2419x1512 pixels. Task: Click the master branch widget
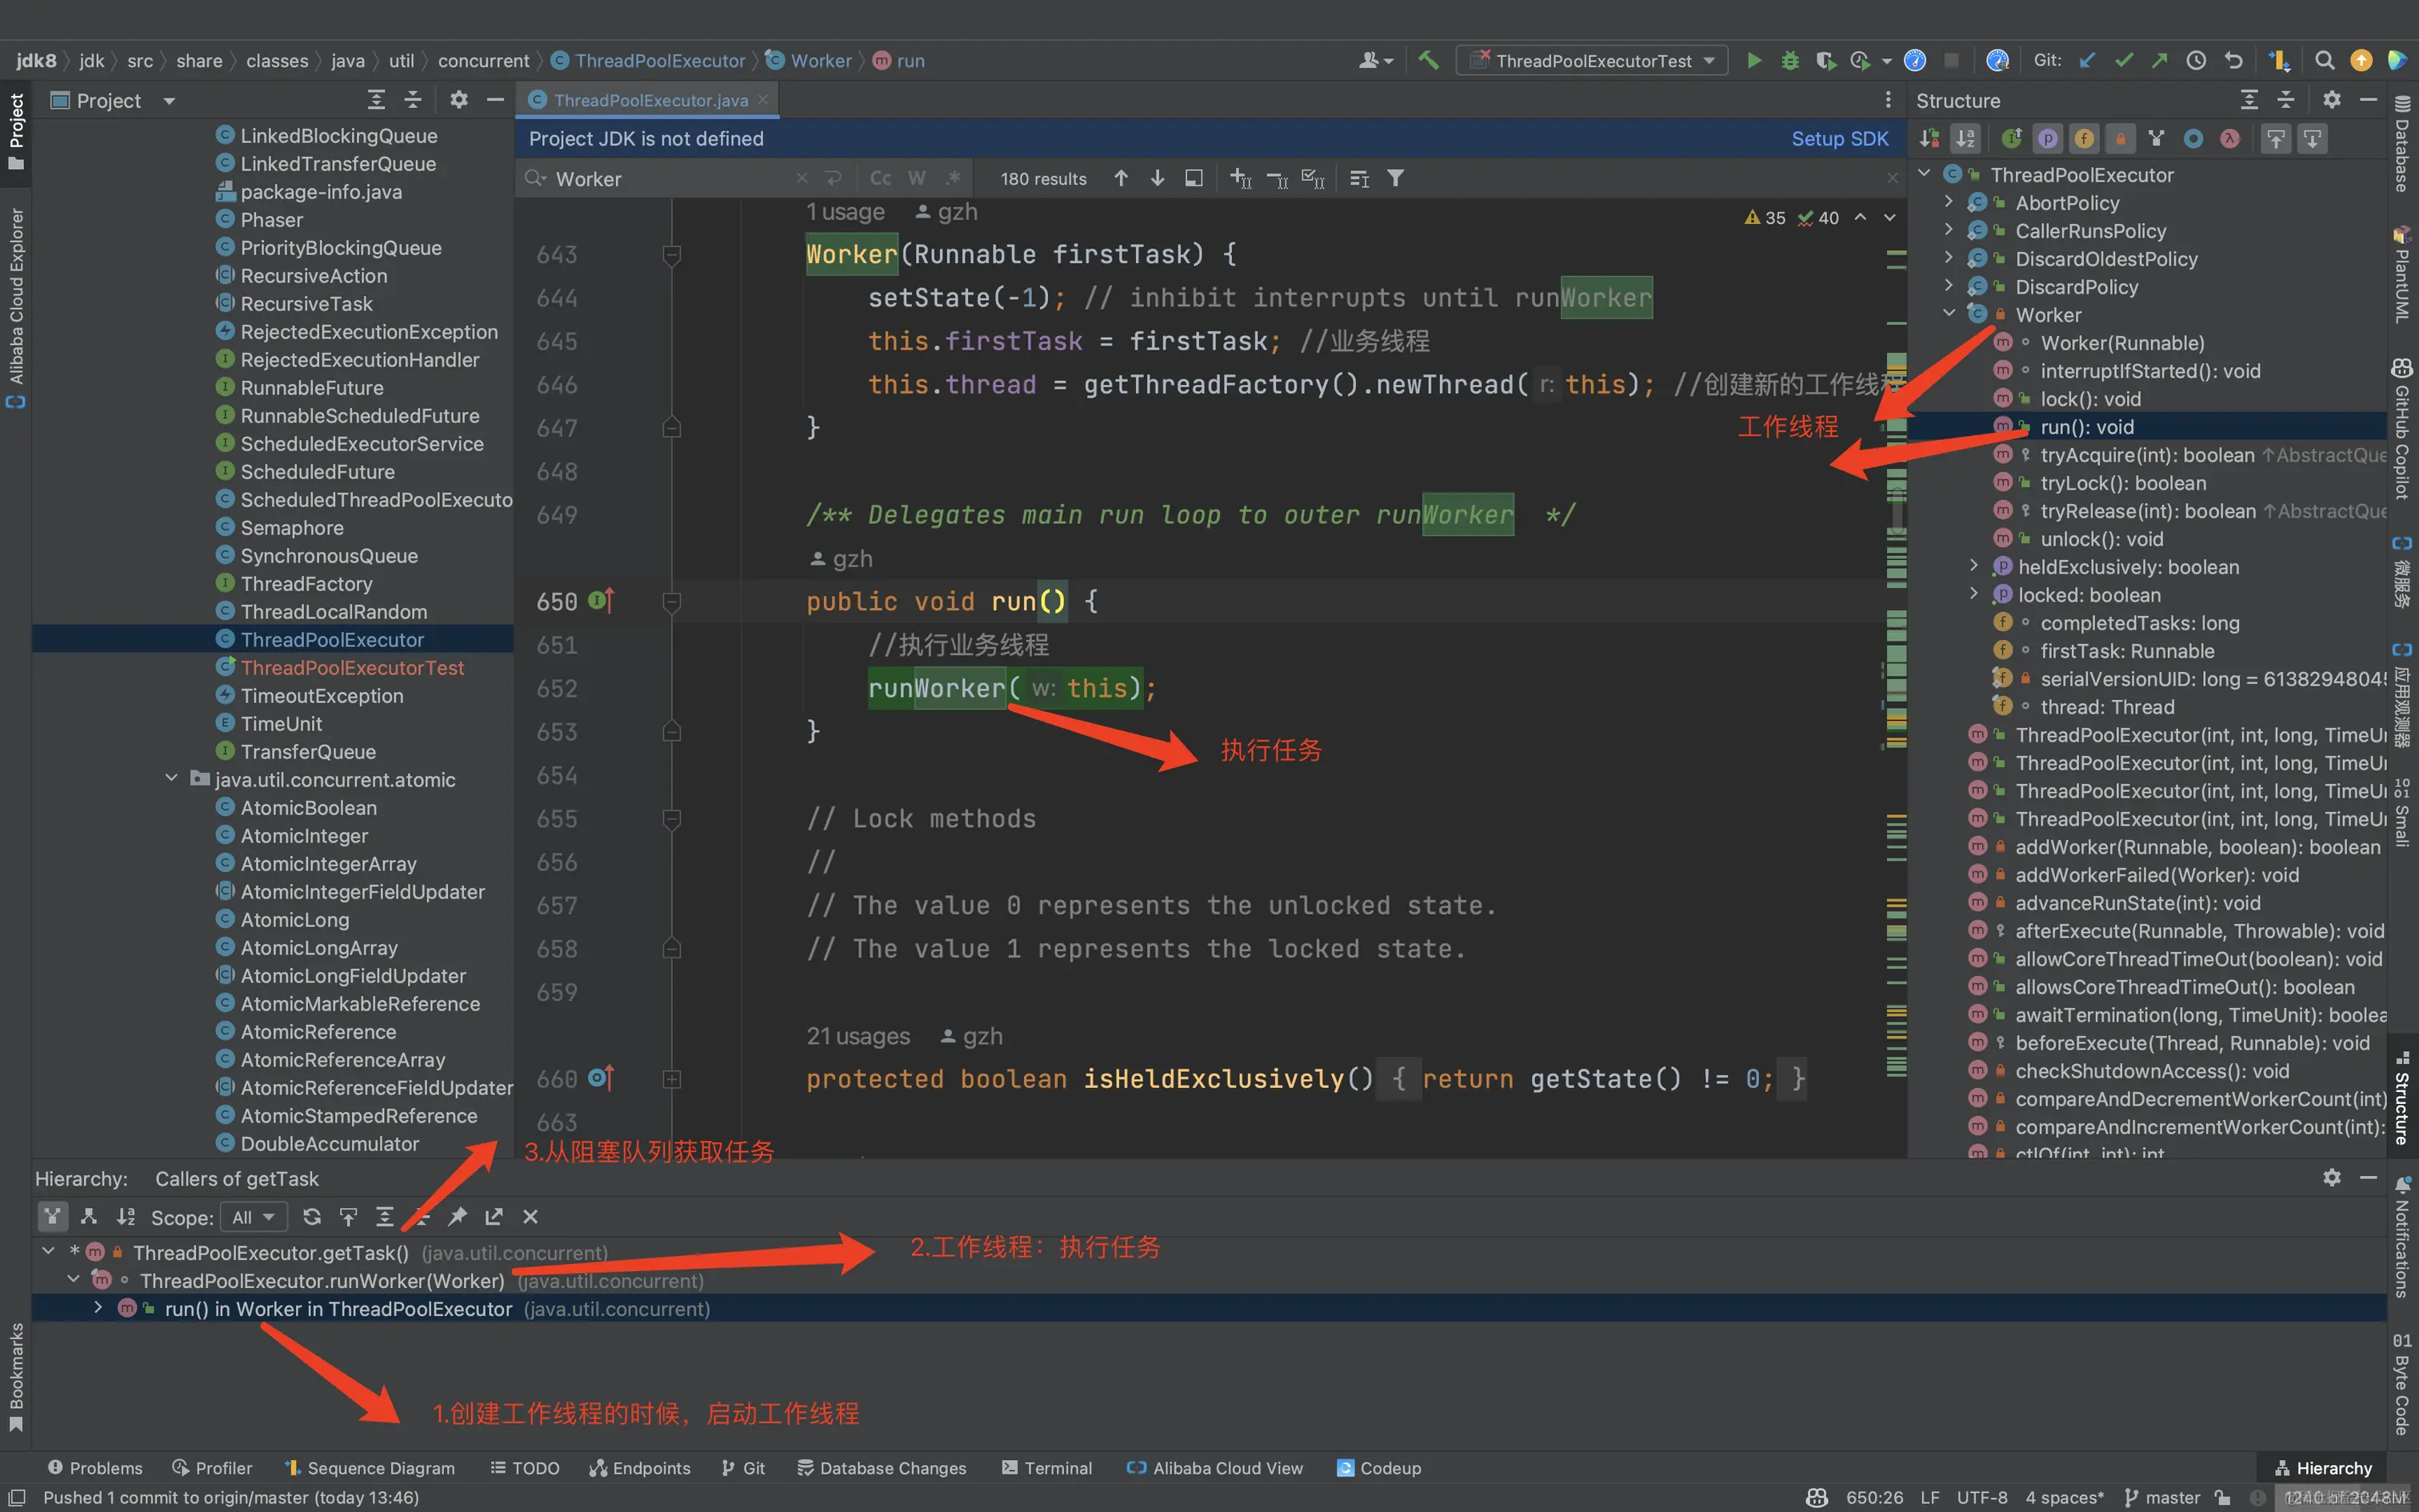(2163, 1497)
